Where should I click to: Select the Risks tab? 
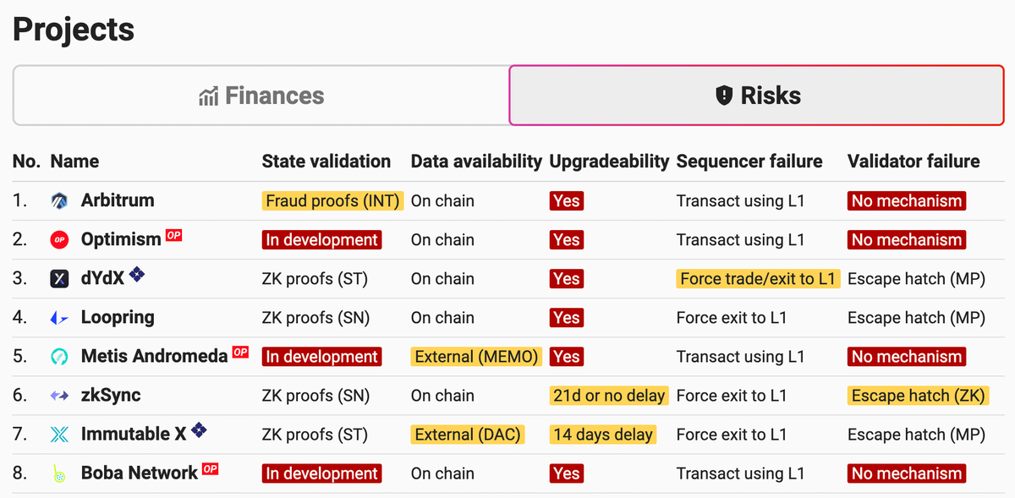pyautogui.click(x=757, y=96)
